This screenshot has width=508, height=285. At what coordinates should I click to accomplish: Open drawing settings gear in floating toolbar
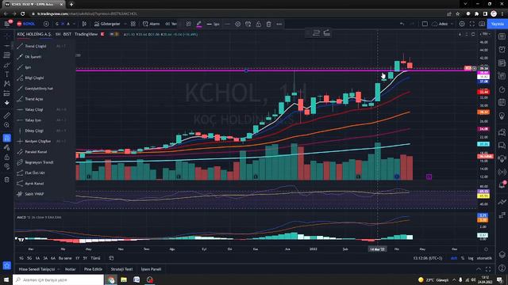coord(238,24)
